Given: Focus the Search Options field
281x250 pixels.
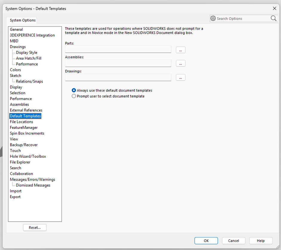Looking at the screenshot, I should click(243, 19).
